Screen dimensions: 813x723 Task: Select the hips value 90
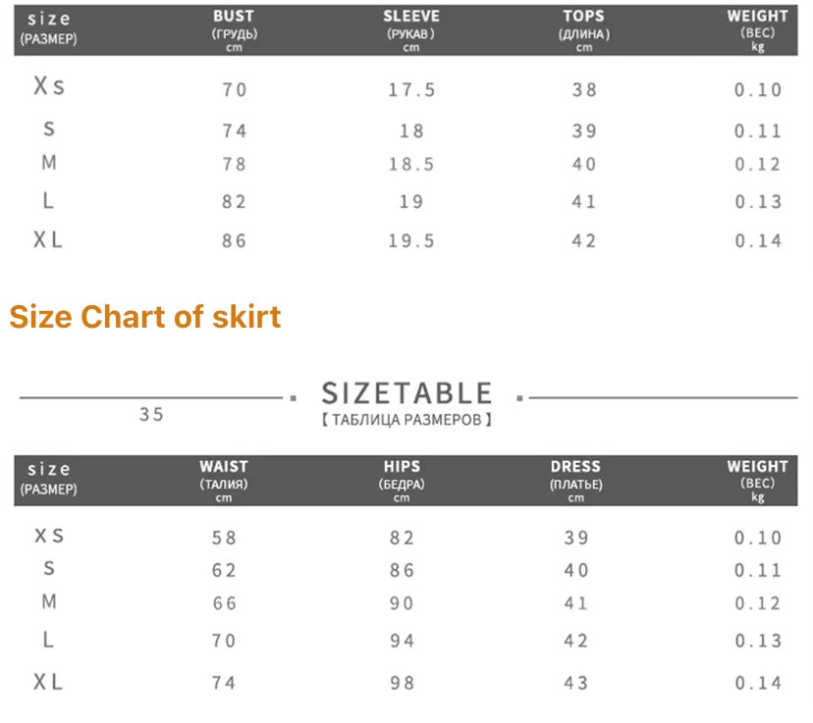(x=403, y=604)
